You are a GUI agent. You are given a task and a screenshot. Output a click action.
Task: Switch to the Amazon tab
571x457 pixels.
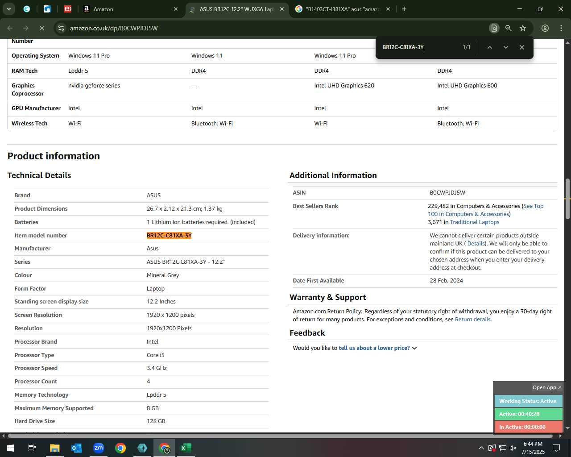(129, 9)
